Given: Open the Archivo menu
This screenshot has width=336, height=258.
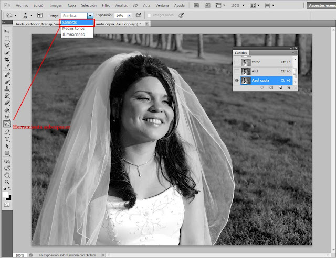Looking at the screenshot, I should pyautogui.click(x=22, y=5).
